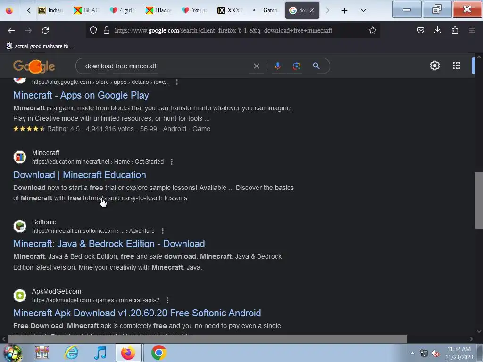483x362 pixels.
Task: Expand the List all tabs dropdown
Action: [x=364, y=10]
